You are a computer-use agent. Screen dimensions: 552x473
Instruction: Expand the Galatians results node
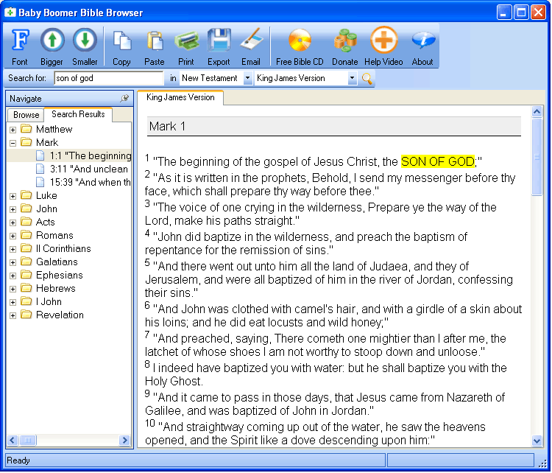click(13, 262)
